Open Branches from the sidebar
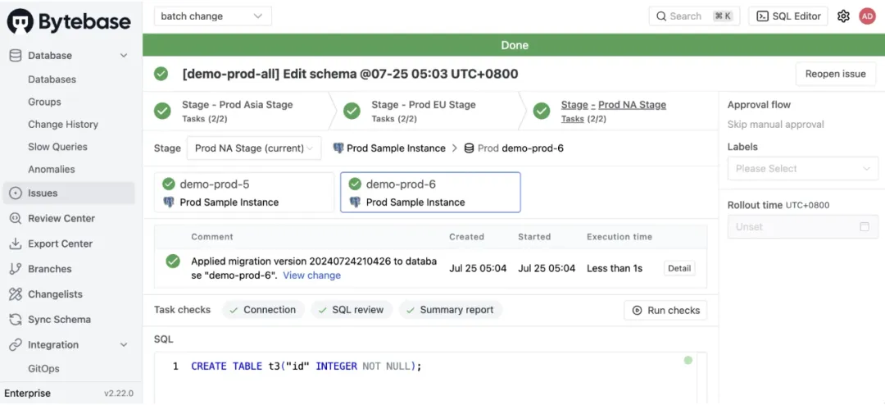This screenshot has height=405, width=885. pyautogui.click(x=49, y=269)
